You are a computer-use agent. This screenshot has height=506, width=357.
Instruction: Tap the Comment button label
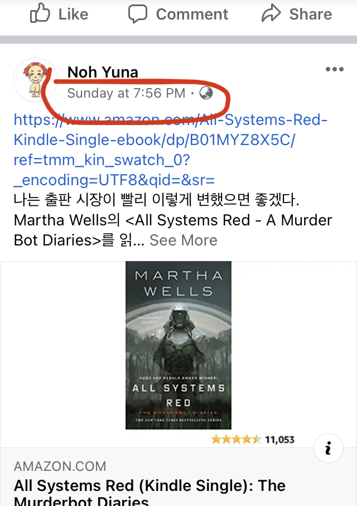tap(192, 14)
